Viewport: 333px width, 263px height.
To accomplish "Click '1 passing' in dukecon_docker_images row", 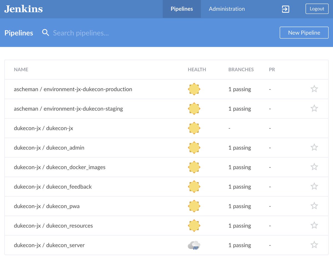I will [x=240, y=167].
